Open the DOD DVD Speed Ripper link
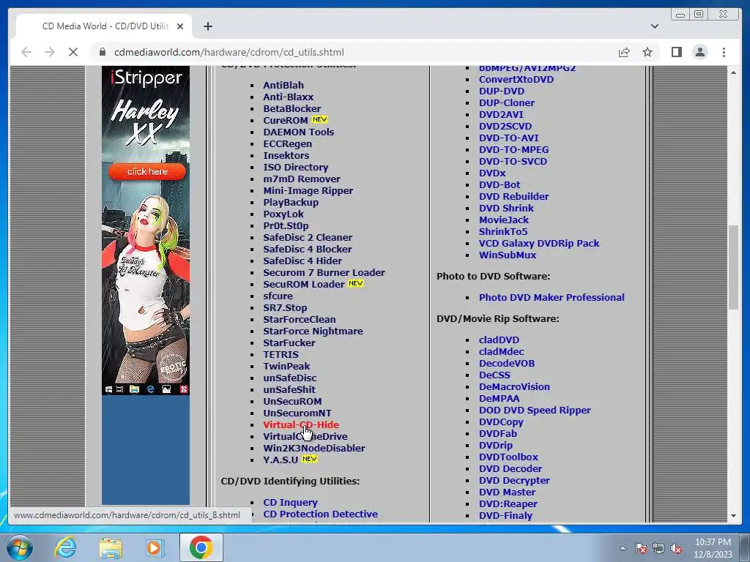 tap(535, 410)
